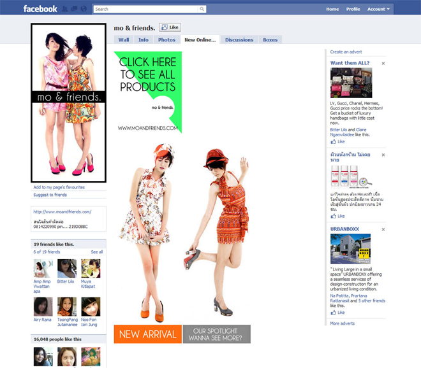The image size is (421, 368).
Task: Click in the Search field
Action: click(x=146, y=9)
